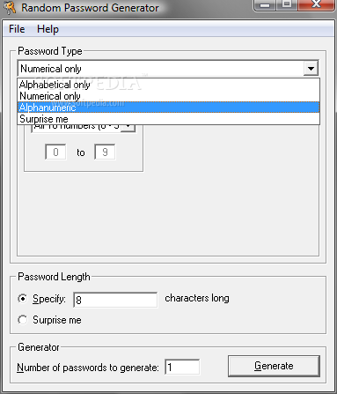This screenshot has width=337, height=394.
Task: Select the Specify length radio button
Action: [23, 299]
